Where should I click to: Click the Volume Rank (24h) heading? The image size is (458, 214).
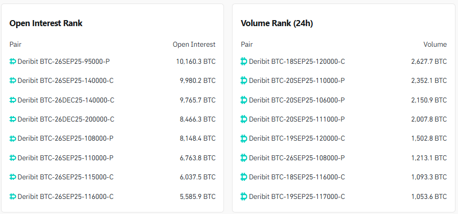point(277,24)
